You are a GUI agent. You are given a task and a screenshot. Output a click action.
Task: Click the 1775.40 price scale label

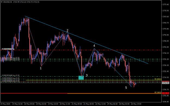(x=166, y=5)
